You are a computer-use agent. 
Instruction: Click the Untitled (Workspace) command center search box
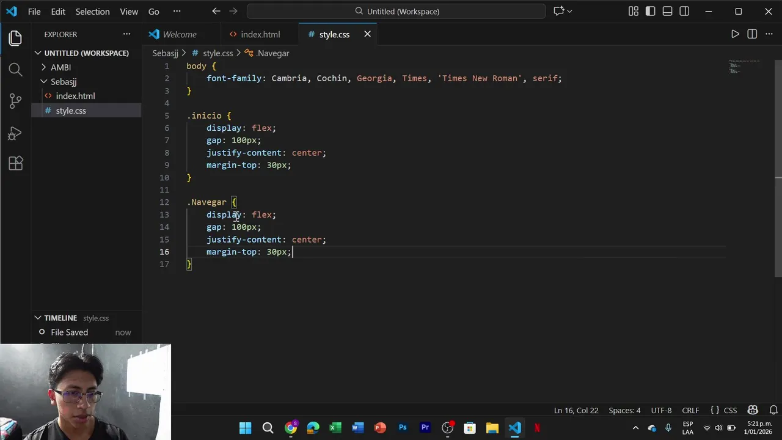[x=396, y=11]
